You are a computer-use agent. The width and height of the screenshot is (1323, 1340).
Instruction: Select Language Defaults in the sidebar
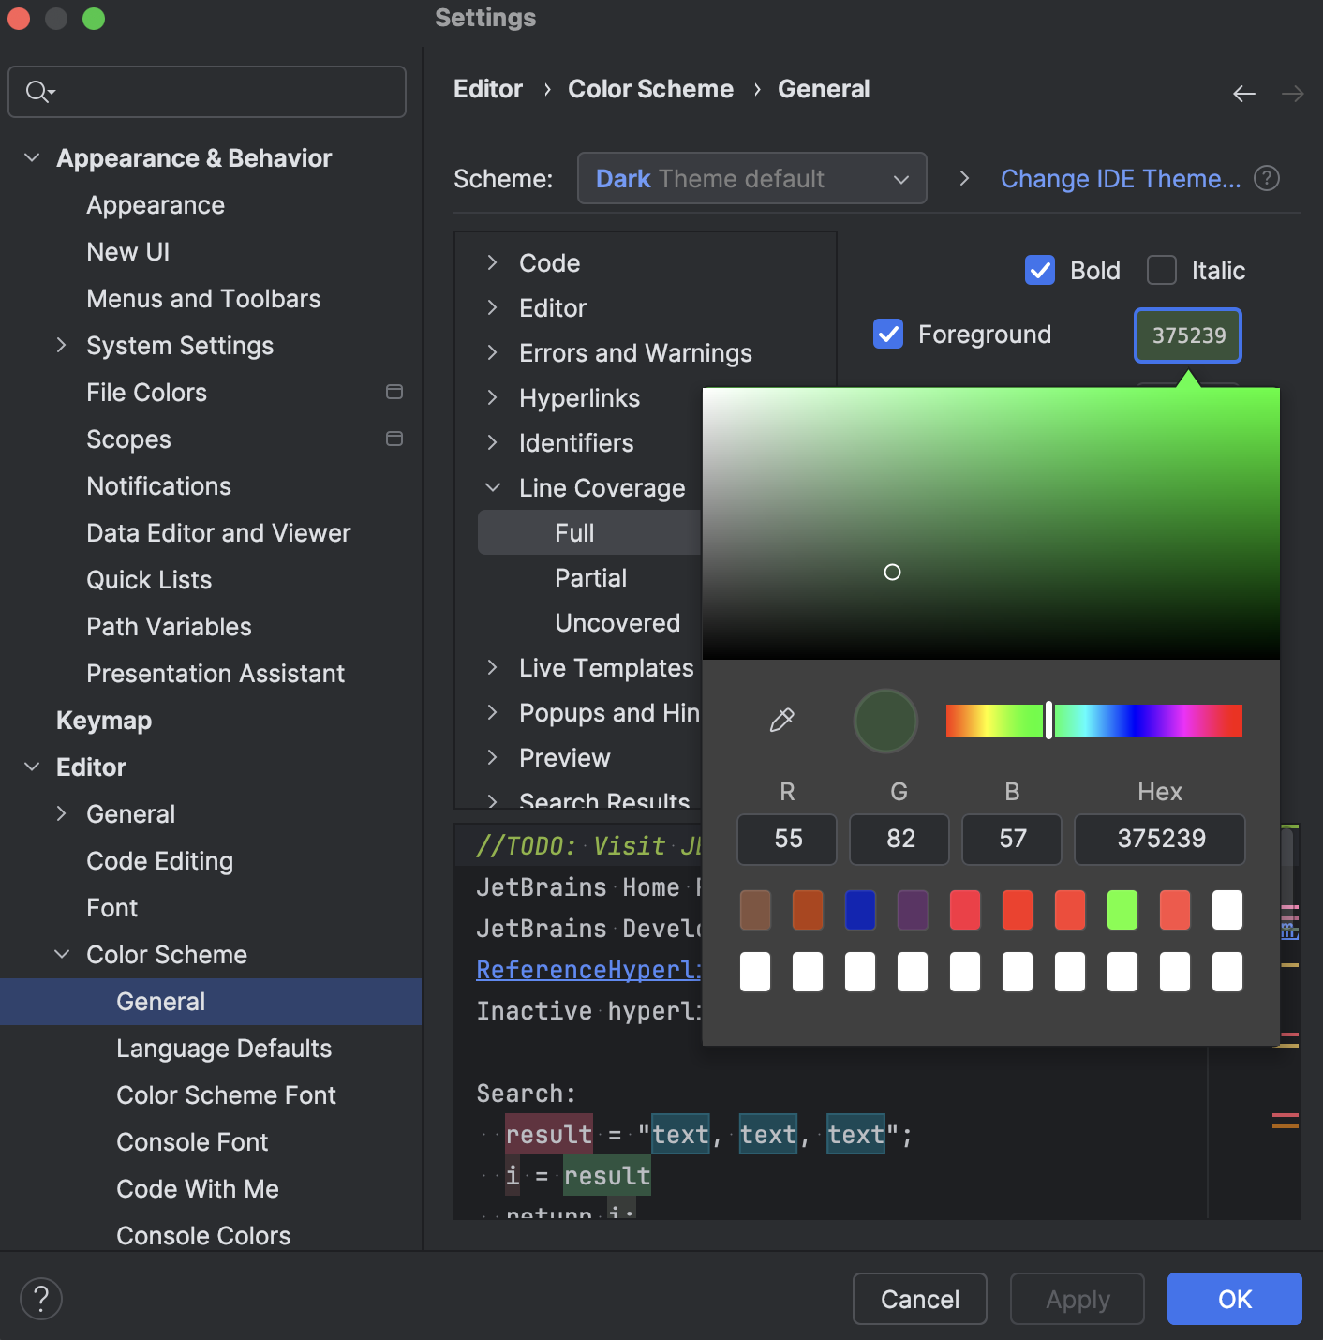coord(224,1048)
